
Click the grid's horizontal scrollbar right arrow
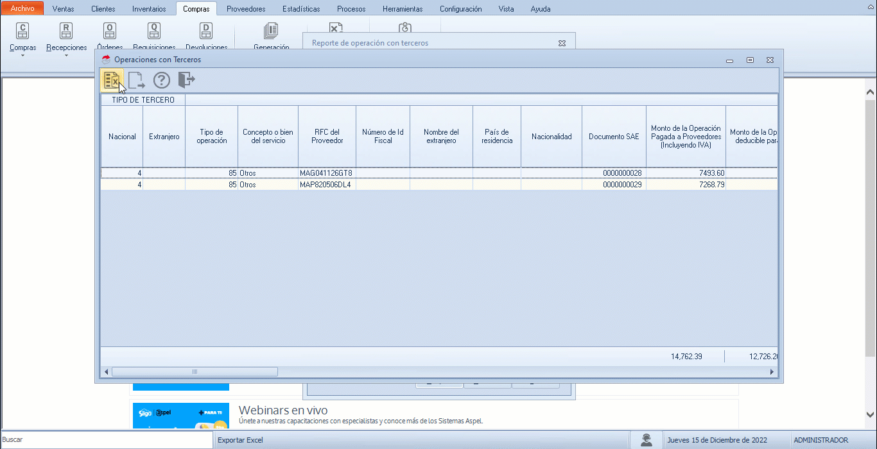(x=772, y=372)
